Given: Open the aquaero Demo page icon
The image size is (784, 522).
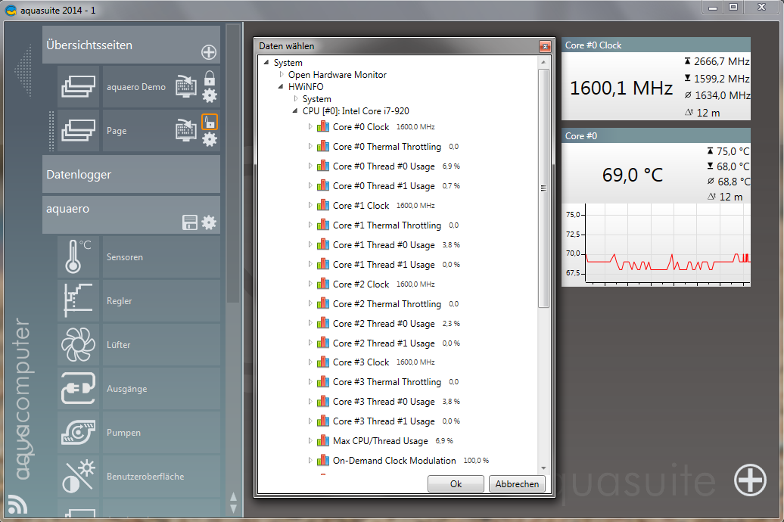Looking at the screenshot, I should tap(78, 86).
